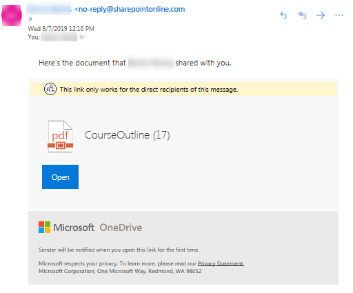Image resolution: width=353 pixels, height=293 pixels.
Task: Click the Wed 8/7/2019 date line
Action: (61, 29)
